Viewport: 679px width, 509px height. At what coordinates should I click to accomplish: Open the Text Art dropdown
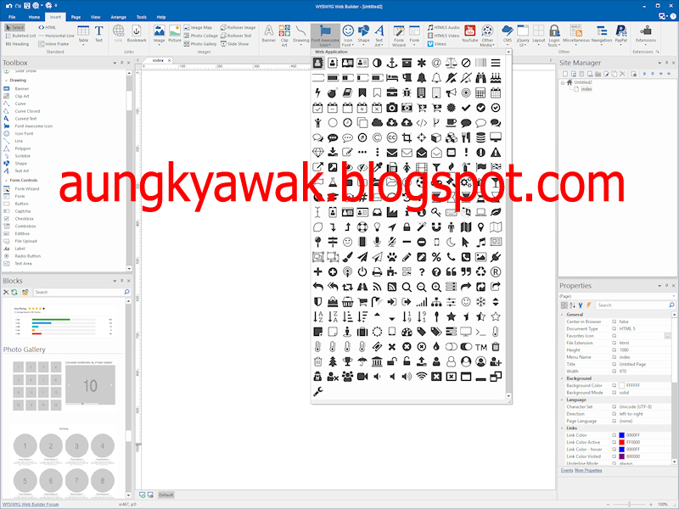point(379,36)
